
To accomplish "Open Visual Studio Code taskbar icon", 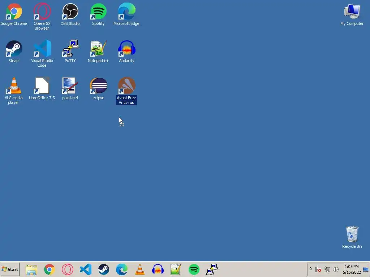I will 86,269.
